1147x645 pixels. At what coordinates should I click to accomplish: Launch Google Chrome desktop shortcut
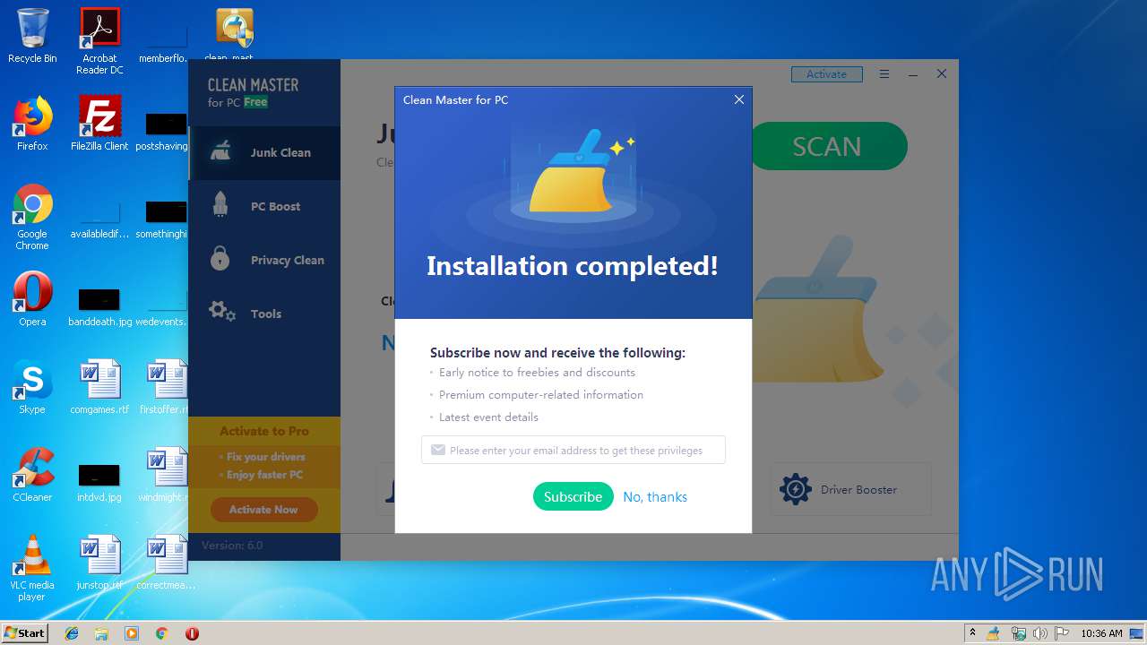tap(32, 217)
